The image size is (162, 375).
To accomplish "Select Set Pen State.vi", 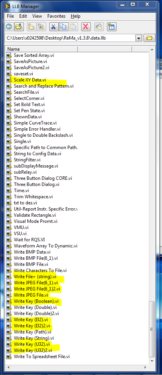I will (29, 111).
